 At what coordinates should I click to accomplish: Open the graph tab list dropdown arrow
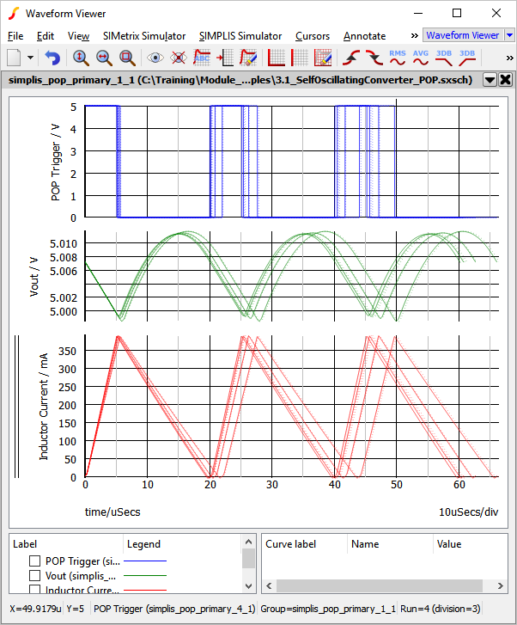coord(490,80)
